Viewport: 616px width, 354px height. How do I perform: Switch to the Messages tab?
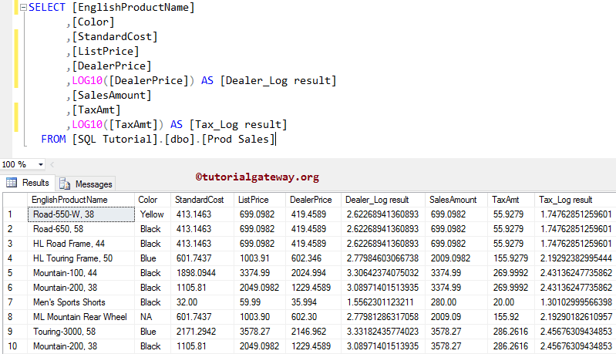click(x=86, y=184)
